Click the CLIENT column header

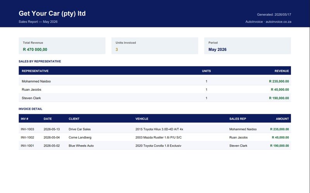pos(74,119)
